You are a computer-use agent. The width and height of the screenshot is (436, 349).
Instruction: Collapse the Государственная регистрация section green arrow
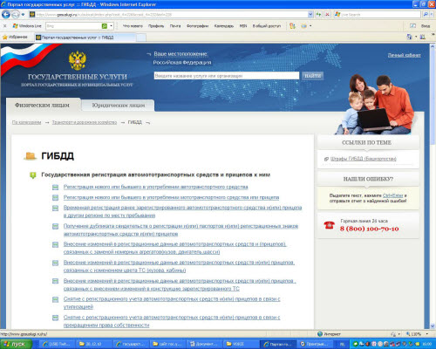(x=33, y=175)
